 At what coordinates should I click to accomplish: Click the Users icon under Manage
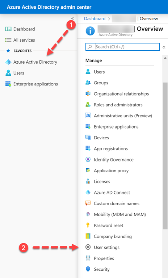[x=88, y=72]
